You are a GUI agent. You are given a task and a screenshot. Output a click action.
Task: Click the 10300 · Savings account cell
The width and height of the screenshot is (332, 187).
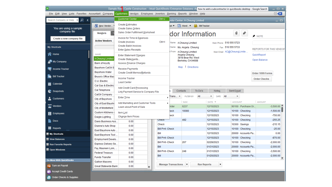[x=243, y=124]
